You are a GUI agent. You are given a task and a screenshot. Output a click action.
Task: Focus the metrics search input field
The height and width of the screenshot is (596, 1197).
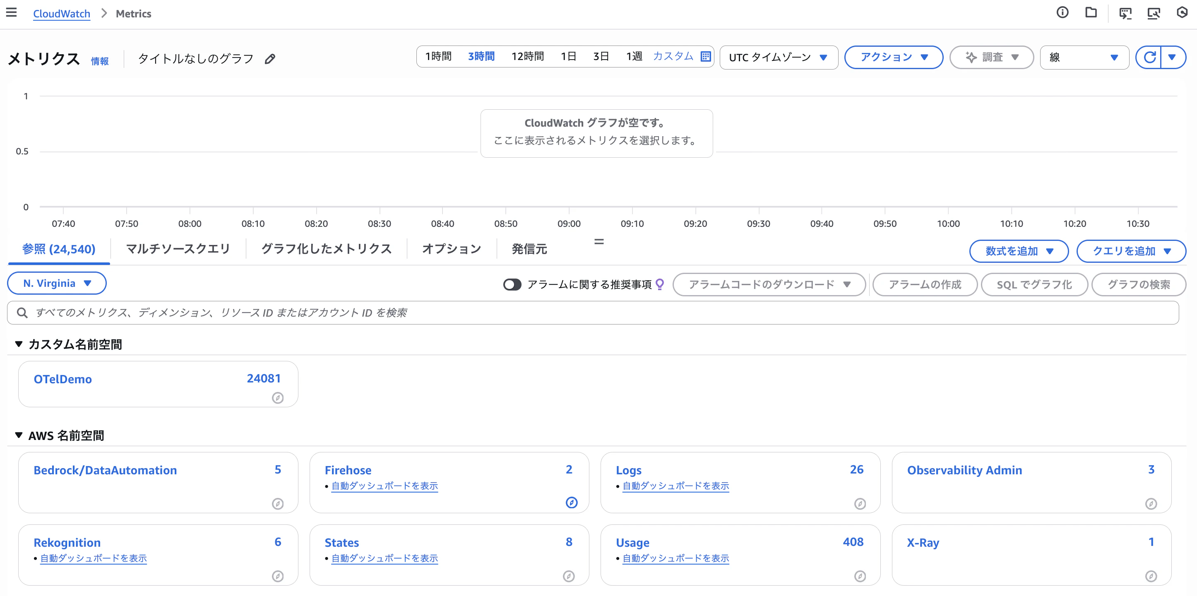593,312
